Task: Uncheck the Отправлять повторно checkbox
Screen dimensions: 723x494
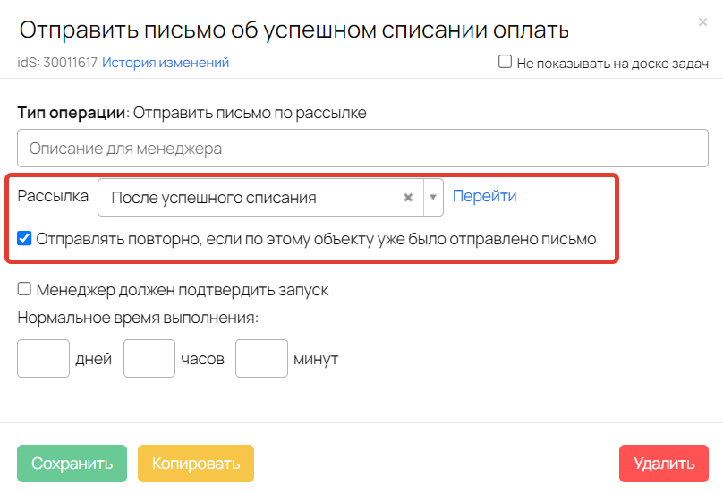Action: (x=24, y=238)
